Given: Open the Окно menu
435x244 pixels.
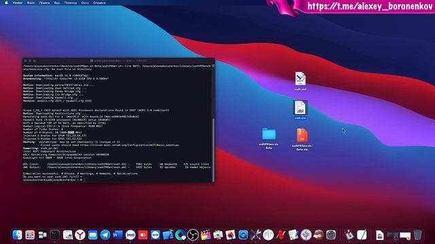Looking at the screenshot, I should [x=85, y=3].
